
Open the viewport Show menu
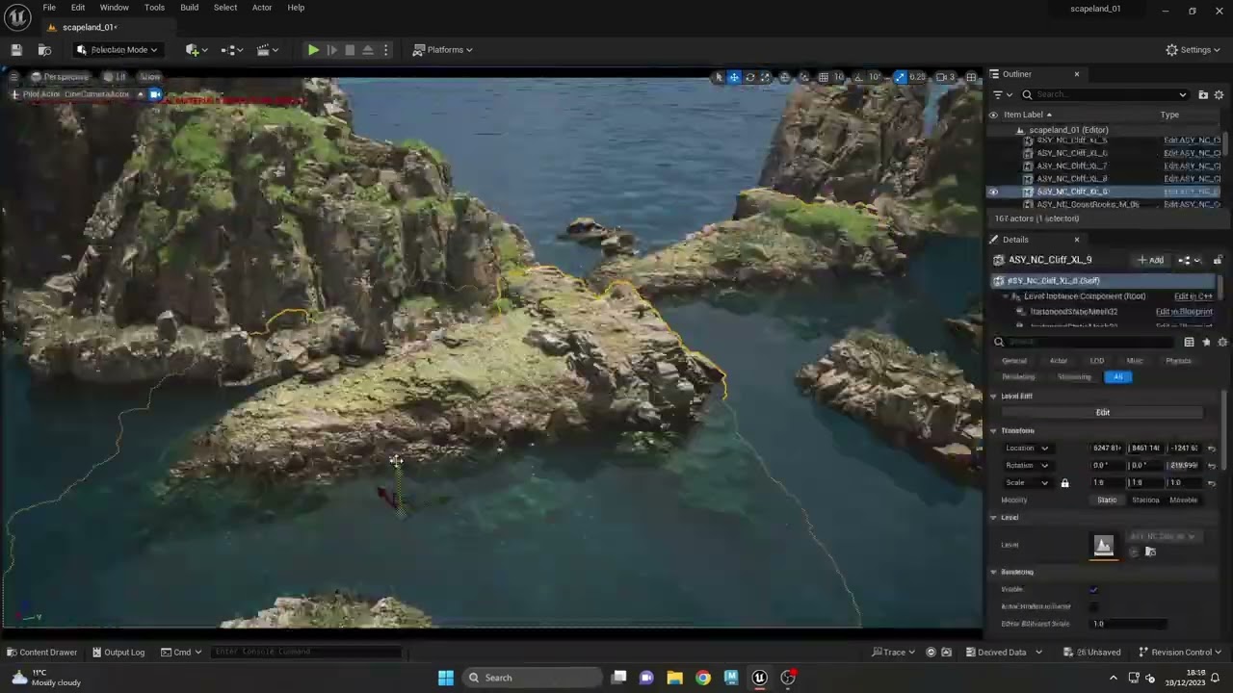pyautogui.click(x=150, y=77)
